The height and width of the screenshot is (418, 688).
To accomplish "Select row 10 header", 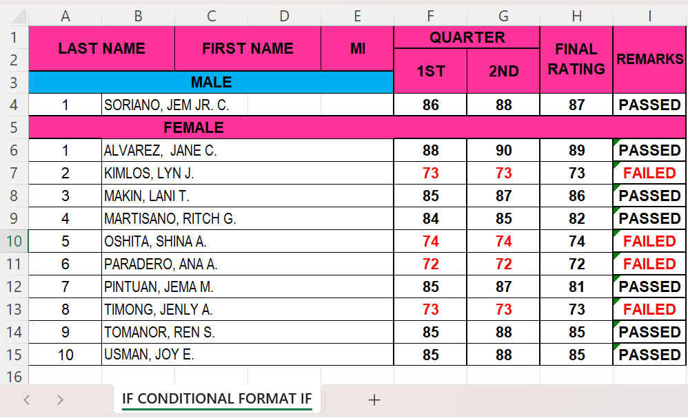I will pyautogui.click(x=14, y=241).
